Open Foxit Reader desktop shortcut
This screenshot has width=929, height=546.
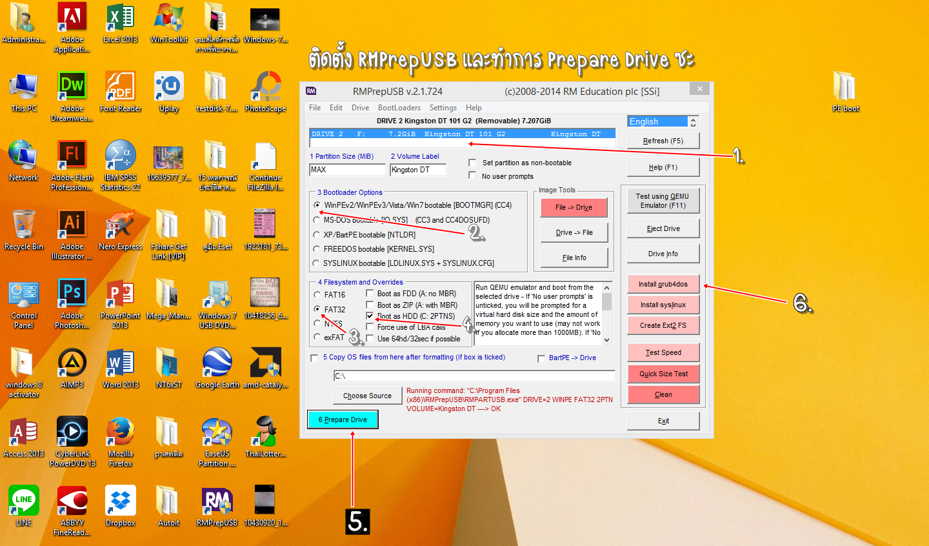(121, 92)
